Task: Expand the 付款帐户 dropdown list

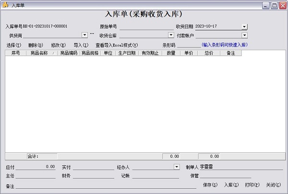Action: coord(244,35)
